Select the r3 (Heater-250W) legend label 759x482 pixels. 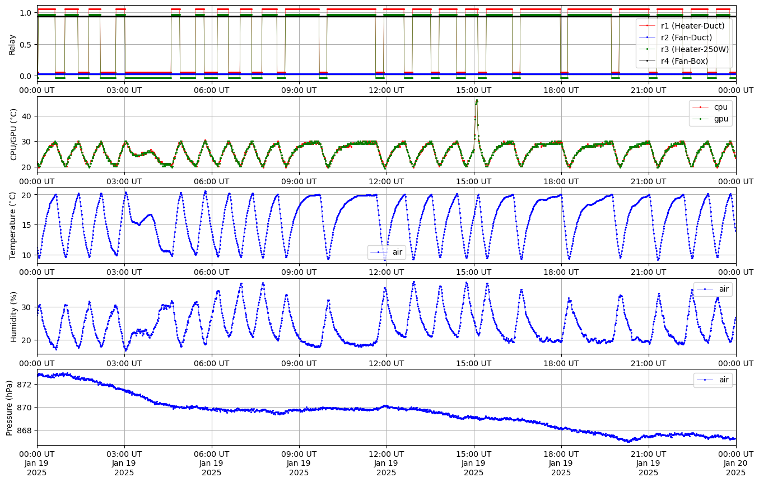[x=695, y=49]
